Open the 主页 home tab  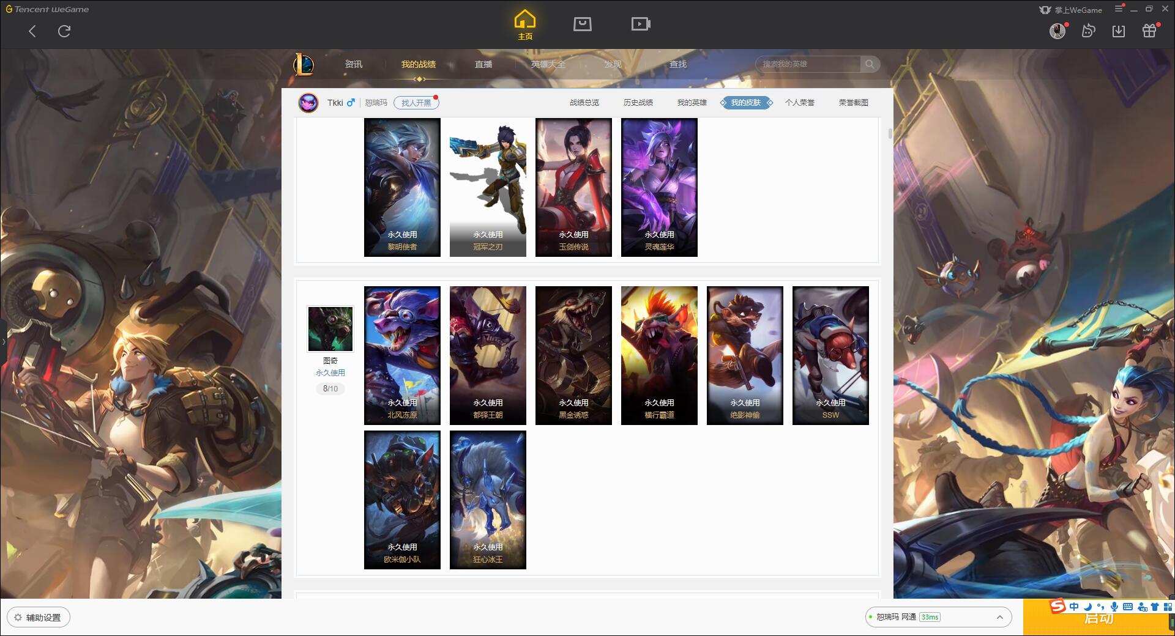coord(524,25)
